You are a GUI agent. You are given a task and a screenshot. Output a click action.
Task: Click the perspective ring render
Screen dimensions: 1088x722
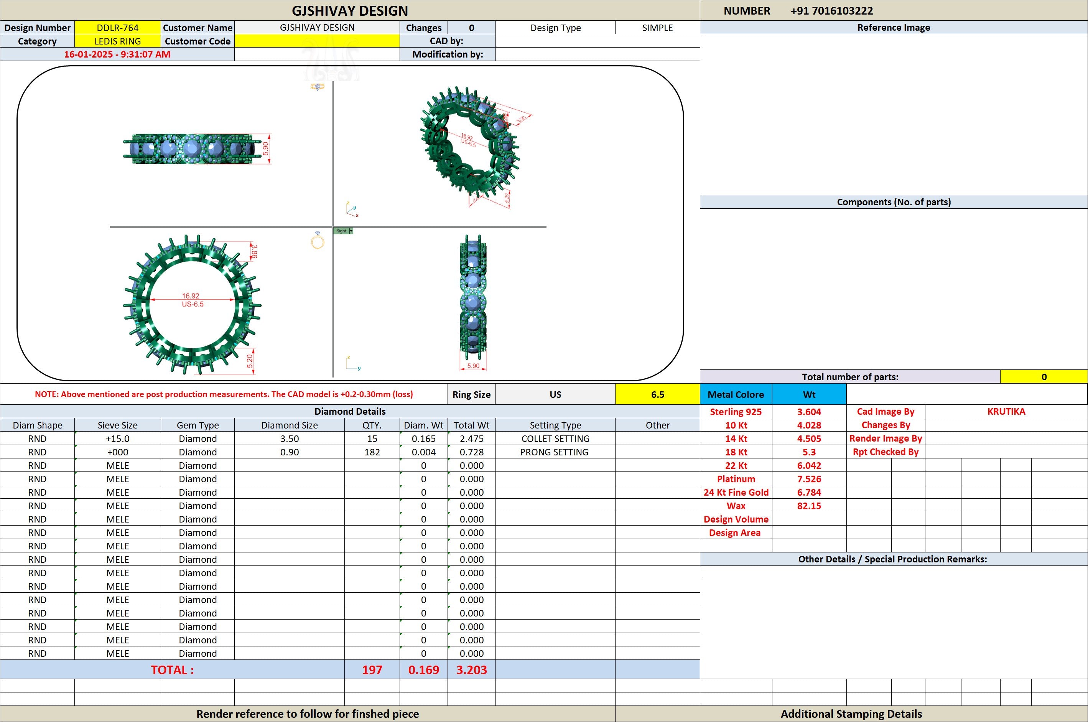click(474, 147)
